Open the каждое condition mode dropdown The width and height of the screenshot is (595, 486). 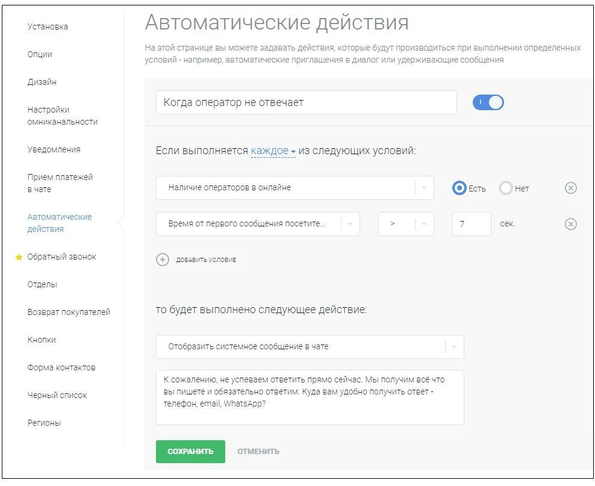pos(273,151)
